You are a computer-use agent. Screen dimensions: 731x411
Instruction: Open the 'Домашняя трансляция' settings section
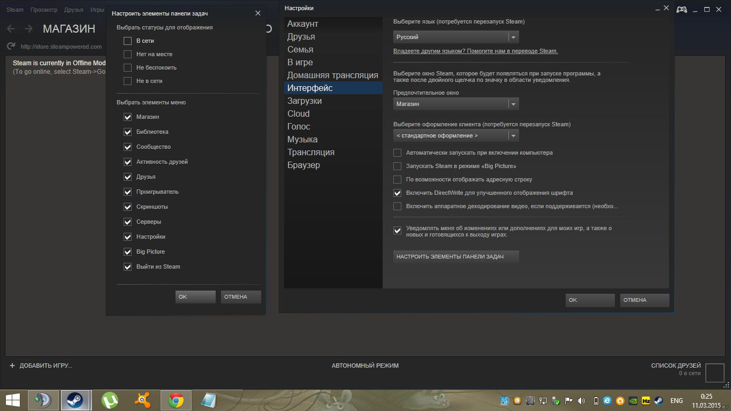click(333, 75)
